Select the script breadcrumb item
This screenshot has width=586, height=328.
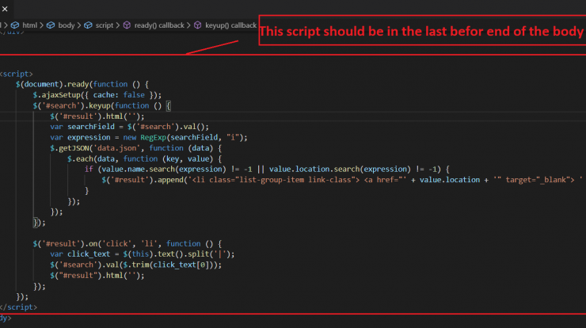[x=105, y=25]
